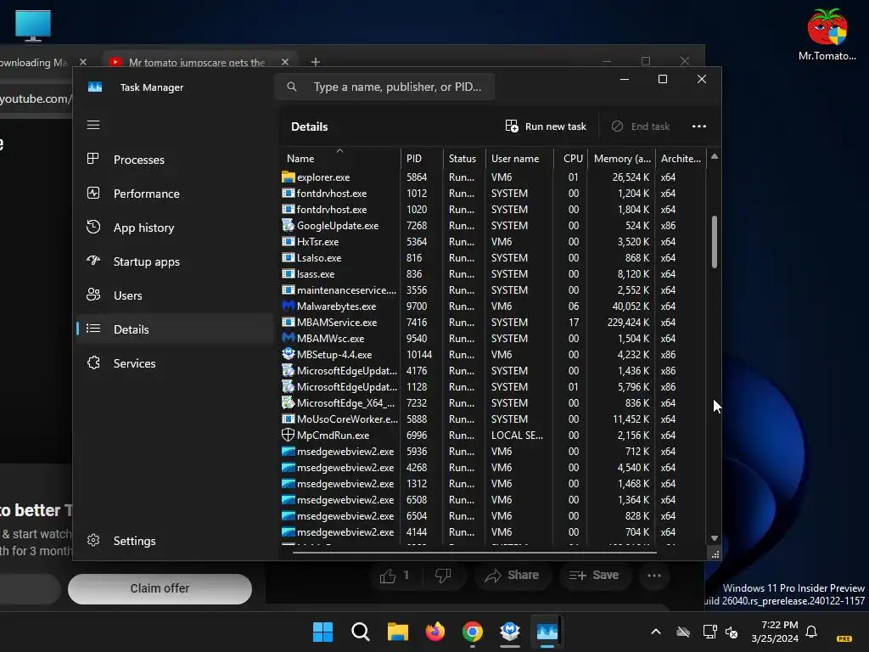Image resolution: width=869 pixels, height=652 pixels.
Task: Click the horizontal scrollbar of the details table
Action: (x=474, y=552)
